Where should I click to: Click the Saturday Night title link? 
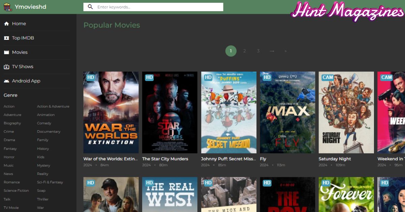[335, 159]
